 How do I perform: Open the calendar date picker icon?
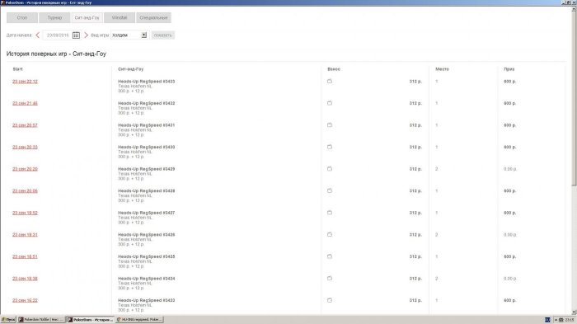click(x=76, y=35)
